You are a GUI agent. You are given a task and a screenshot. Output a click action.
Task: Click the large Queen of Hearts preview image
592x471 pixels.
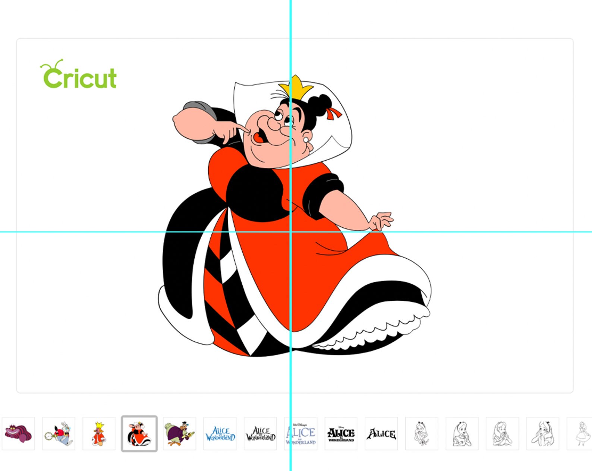pyautogui.click(x=295, y=216)
